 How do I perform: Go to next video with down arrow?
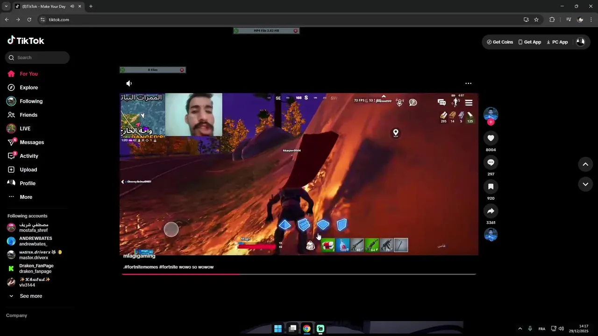click(585, 184)
